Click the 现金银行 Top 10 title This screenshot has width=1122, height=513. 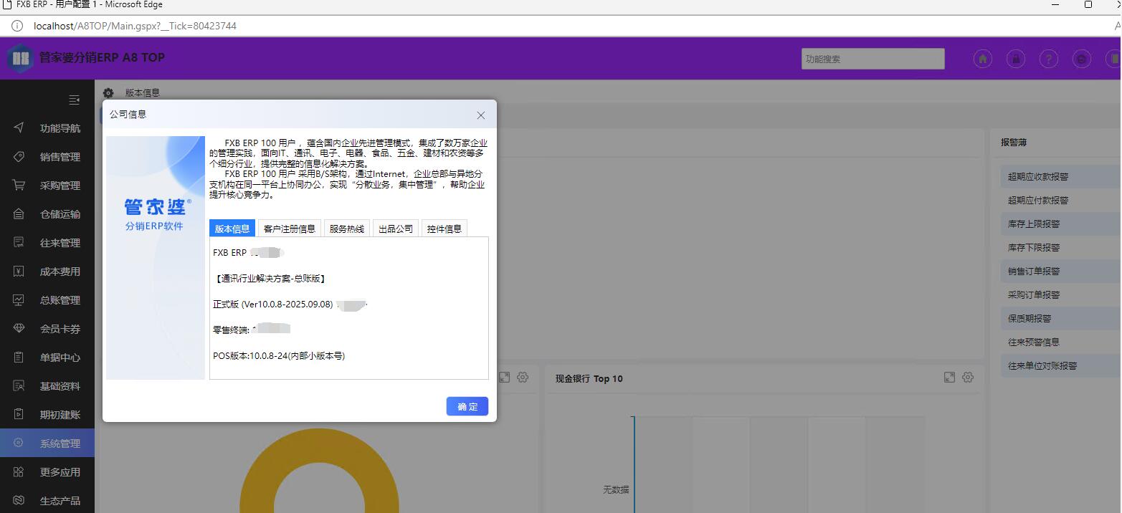(x=589, y=378)
